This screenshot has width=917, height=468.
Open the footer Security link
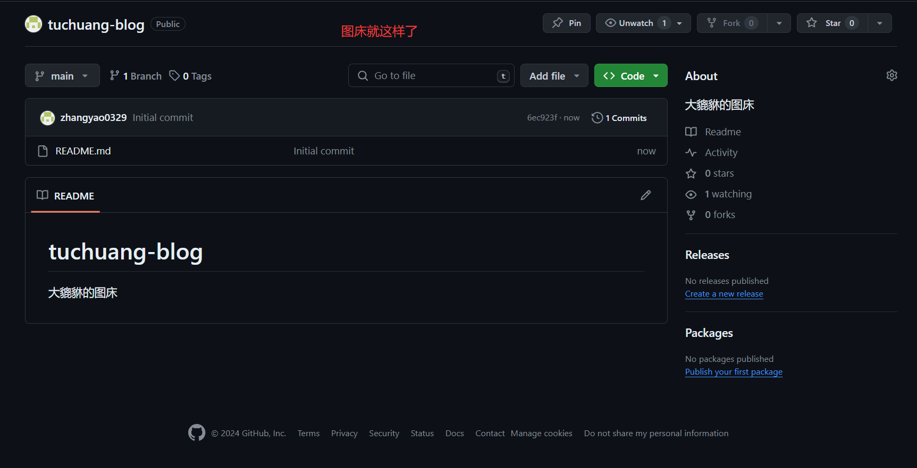coord(384,434)
